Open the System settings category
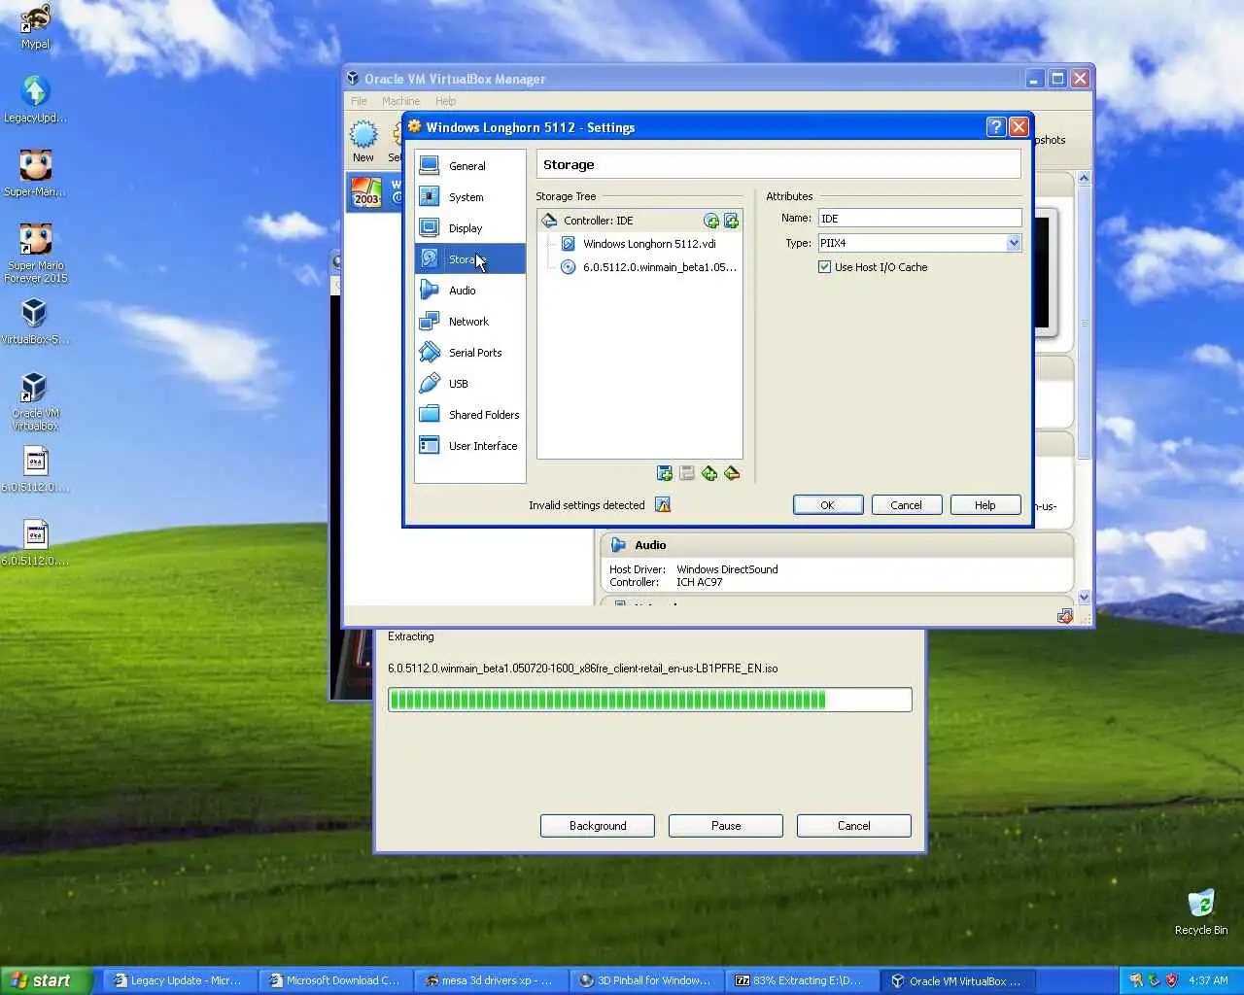Screen dimensions: 1244x995 [470, 197]
